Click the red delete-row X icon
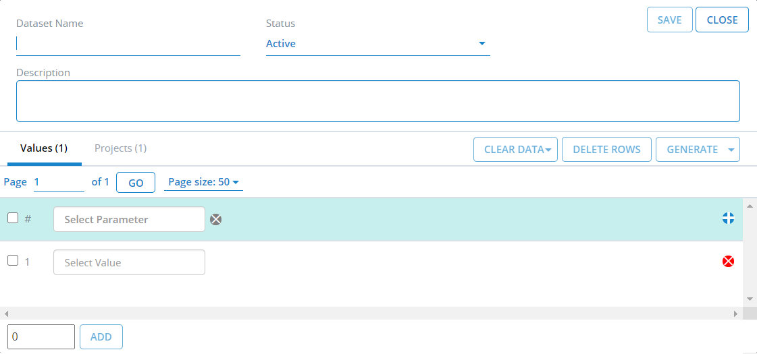 (x=728, y=262)
